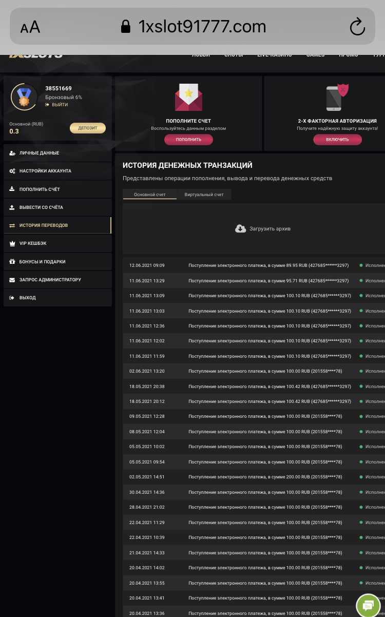The image size is (385, 617).
Task: Open the Safari text size (AA) menu
Action: (30, 27)
